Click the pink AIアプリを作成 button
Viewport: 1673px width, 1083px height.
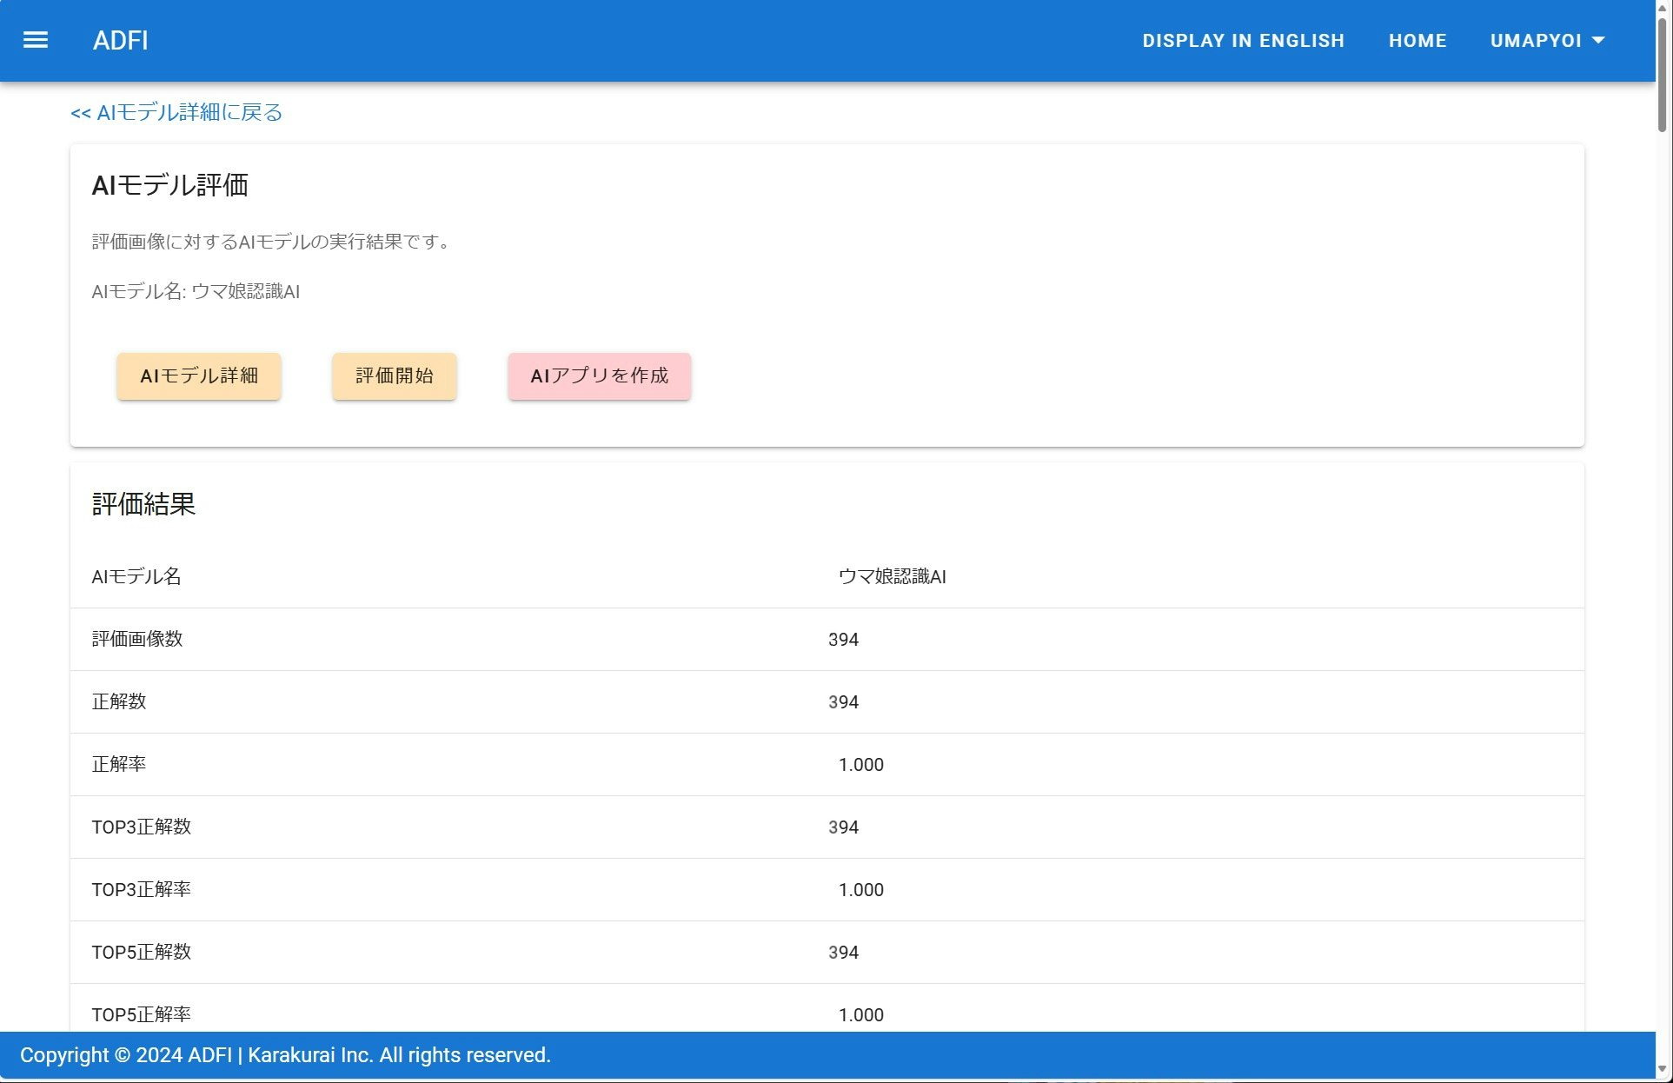tap(599, 375)
